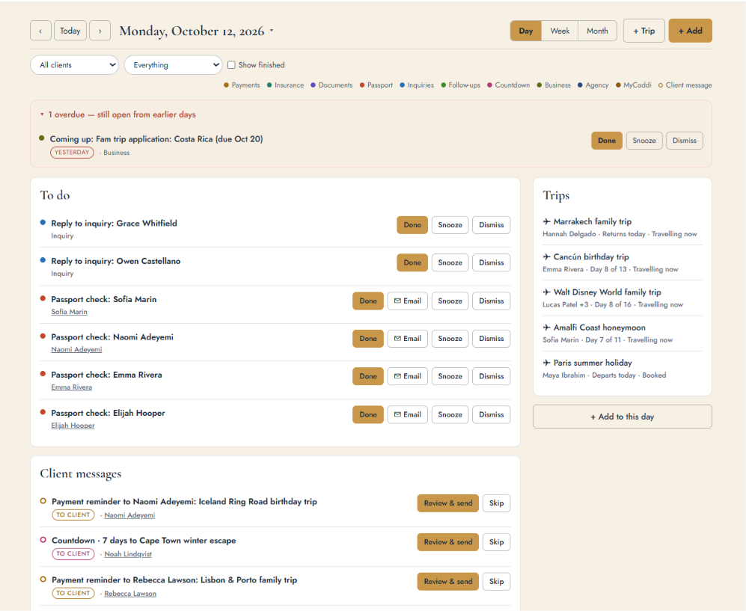Open the All clients dropdown
This screenshot has height=611, width=746.
click(x=74, y=65)
